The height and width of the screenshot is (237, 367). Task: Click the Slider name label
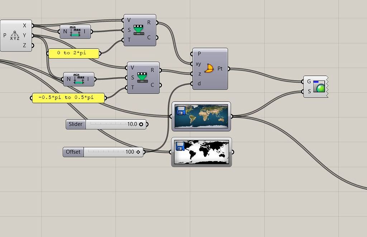coord(75,124)
